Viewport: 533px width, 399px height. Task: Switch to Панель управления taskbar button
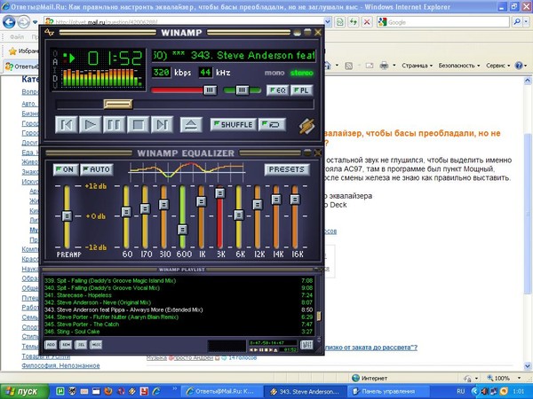(390, 392)
